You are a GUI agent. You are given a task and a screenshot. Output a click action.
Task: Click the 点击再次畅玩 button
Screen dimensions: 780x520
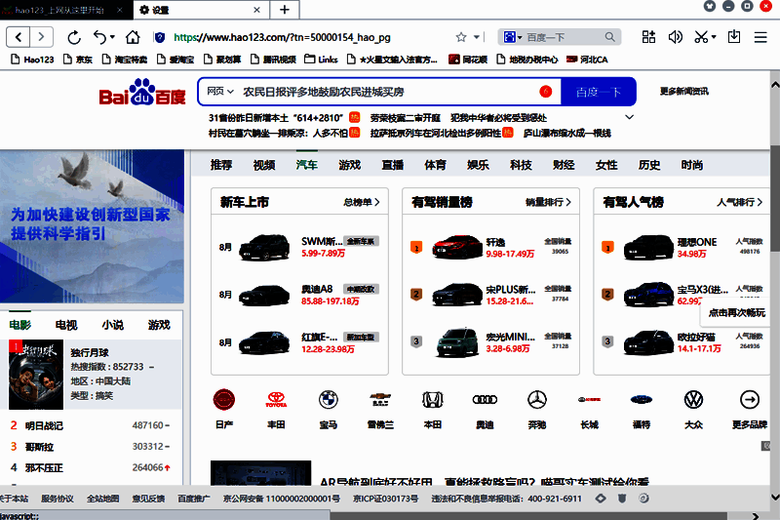coord(737,312)
